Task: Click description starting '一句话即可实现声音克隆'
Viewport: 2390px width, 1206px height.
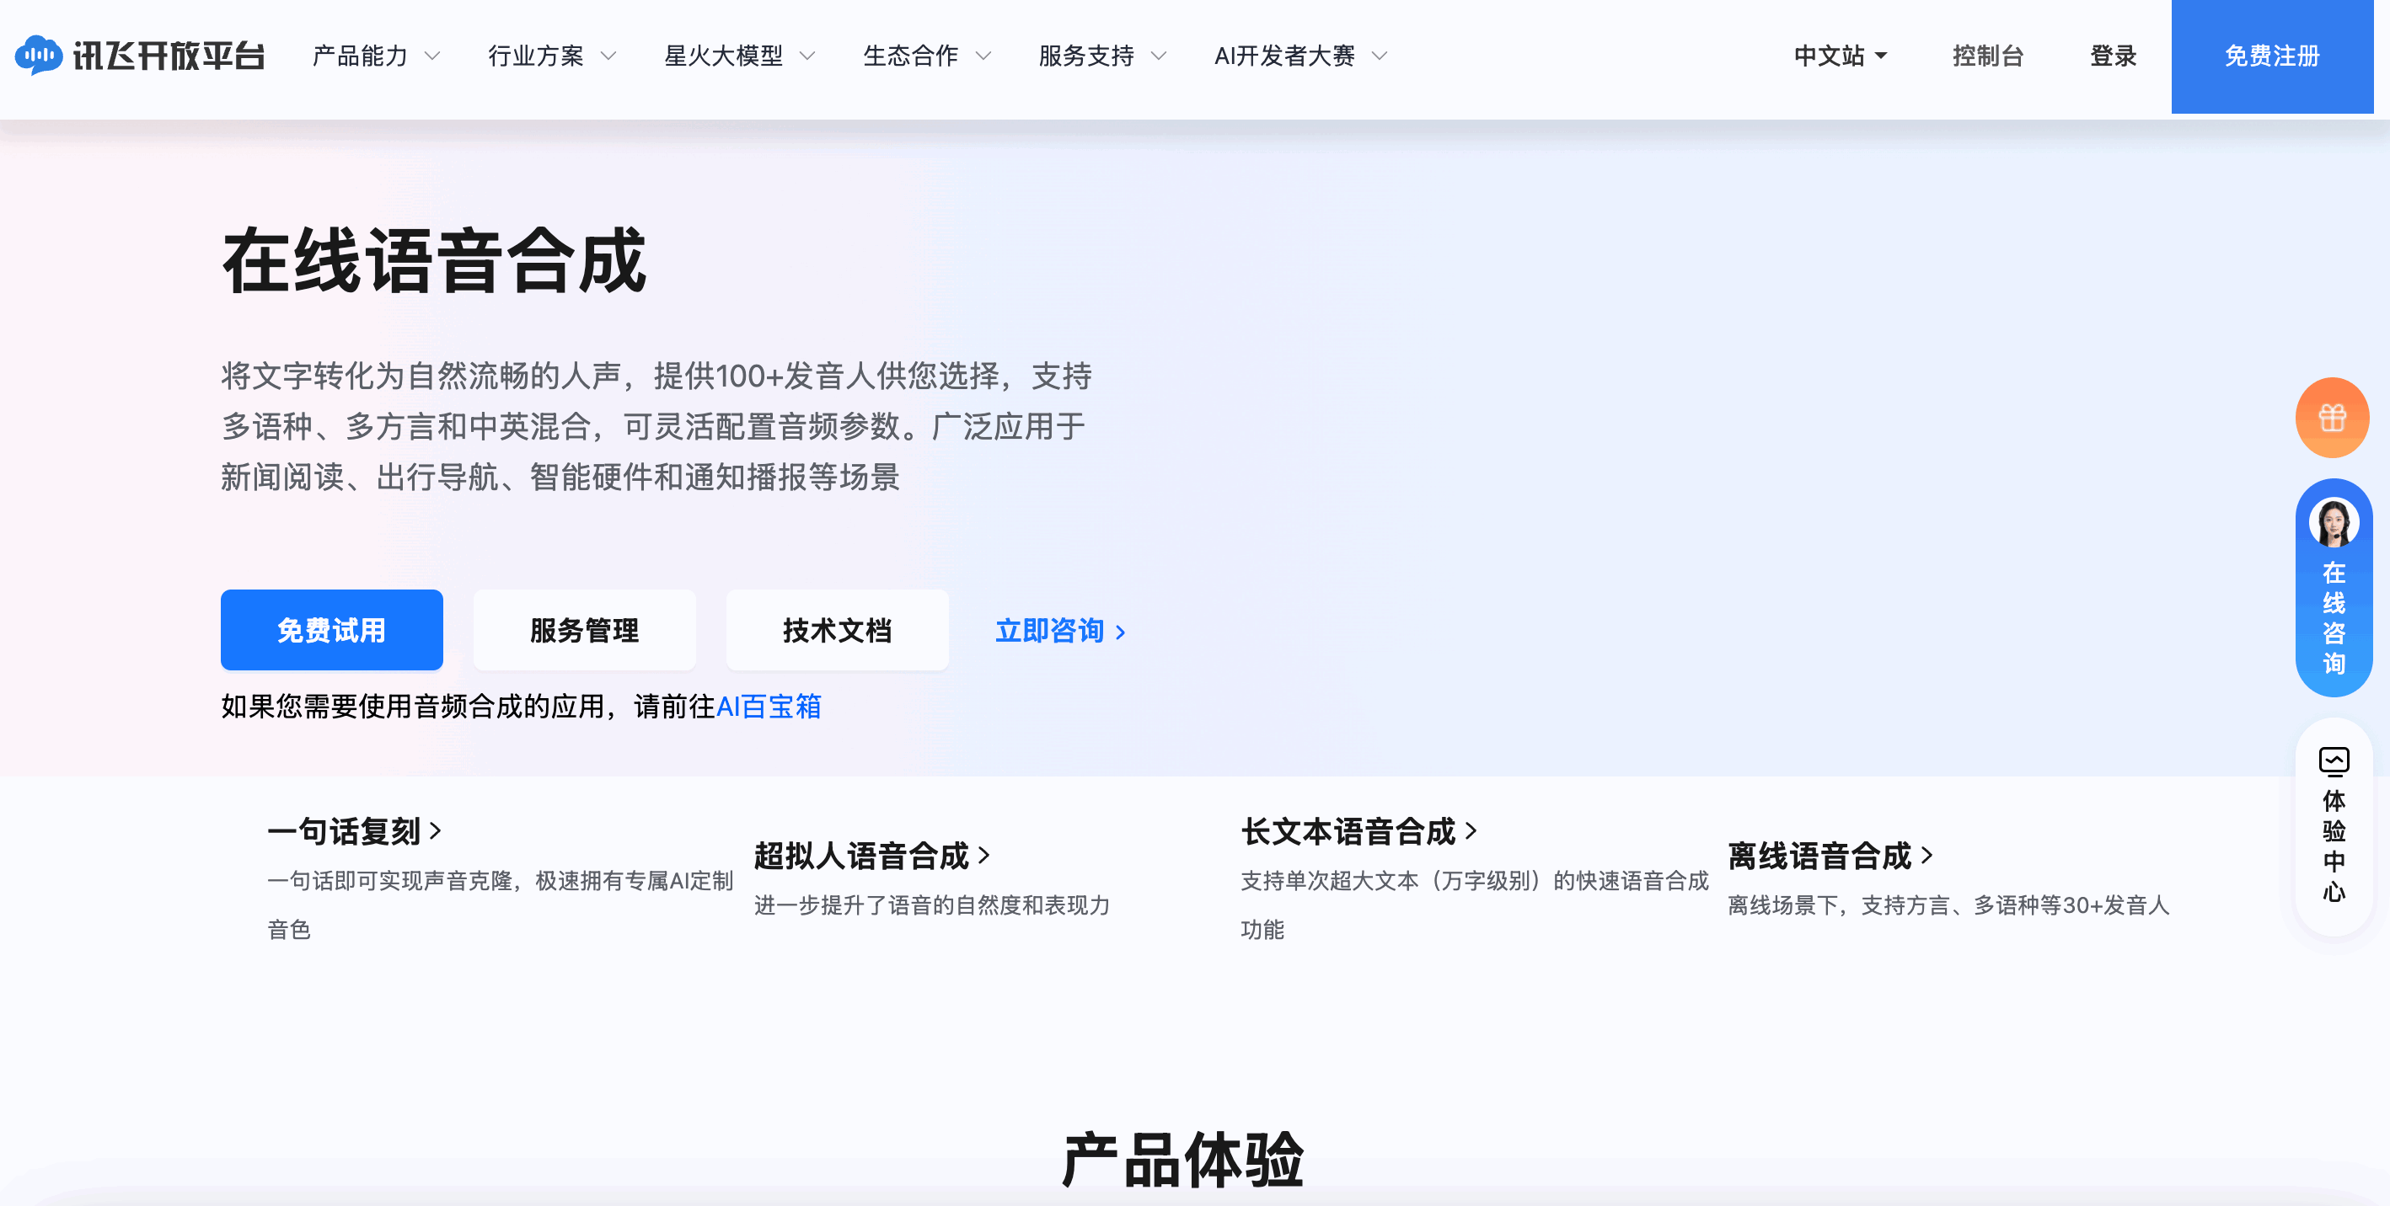Action: [x=500, y=904]
